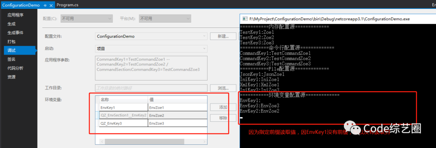Open the 代码分析 properties page
The width and height of the screenshot is (436, 148).
15,68
